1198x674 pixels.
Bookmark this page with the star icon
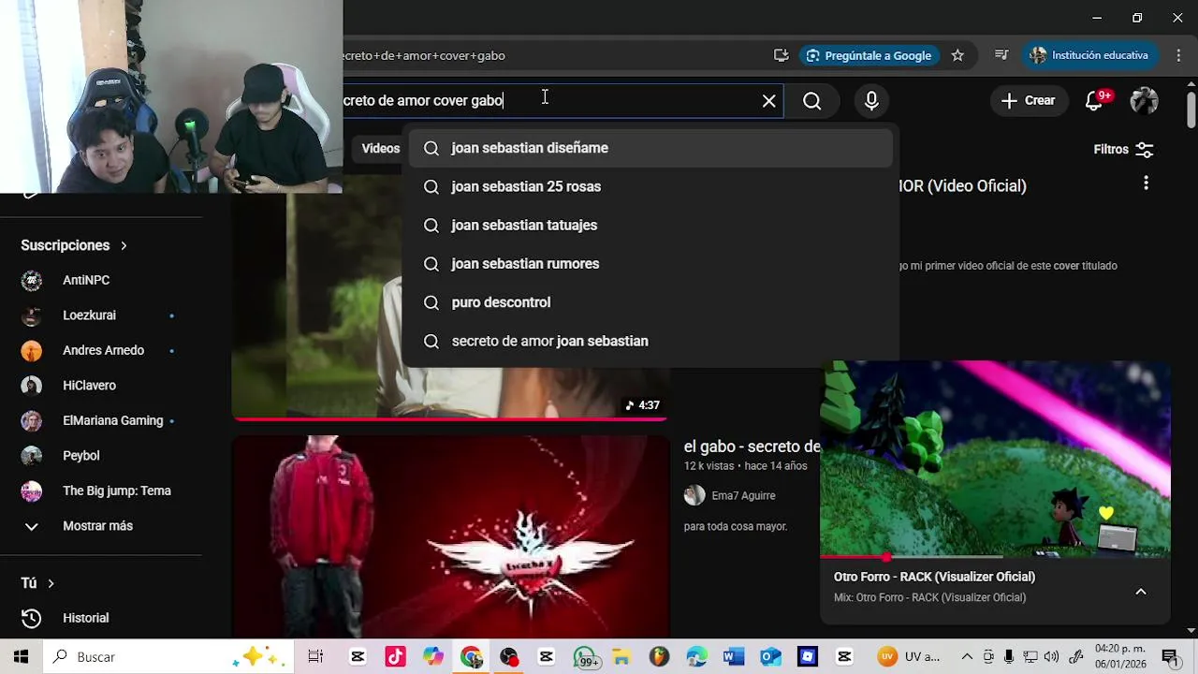(957, 55)
